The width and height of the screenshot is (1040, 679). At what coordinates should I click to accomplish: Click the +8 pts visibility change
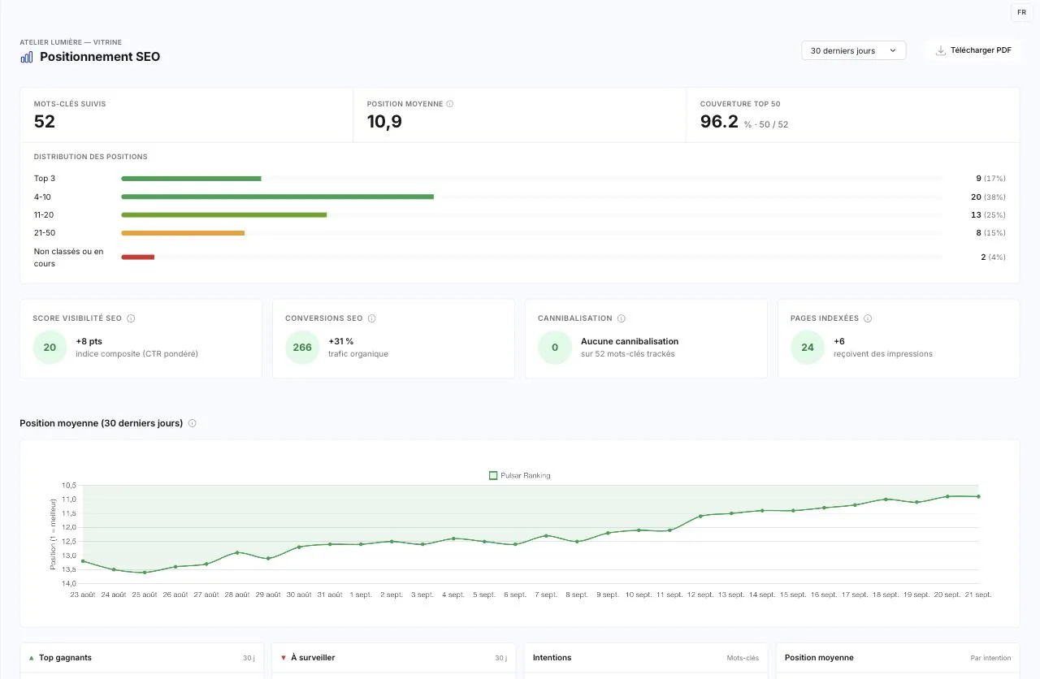[88, 341]
